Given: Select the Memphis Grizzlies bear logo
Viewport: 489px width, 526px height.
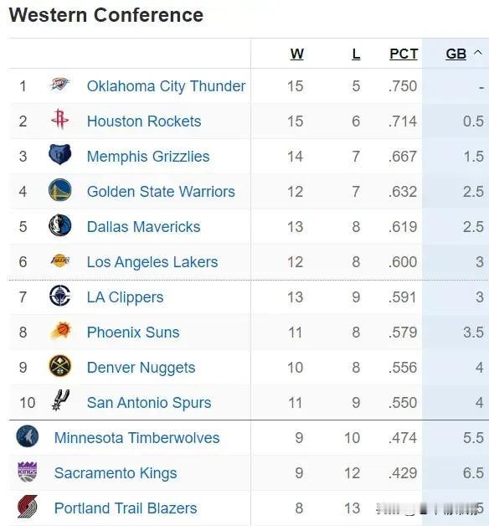Looking at the screenshot, I should click(59, 154).
